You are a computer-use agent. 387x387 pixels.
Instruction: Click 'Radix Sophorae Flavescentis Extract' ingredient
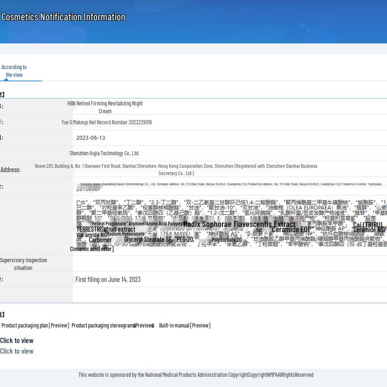[x=239, y=224]
